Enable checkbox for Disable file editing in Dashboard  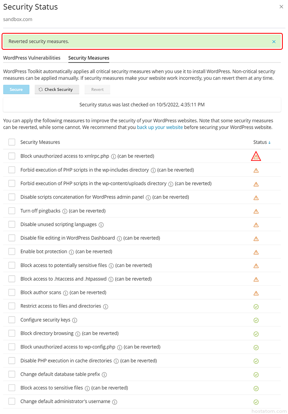click(x=12, y=238)
